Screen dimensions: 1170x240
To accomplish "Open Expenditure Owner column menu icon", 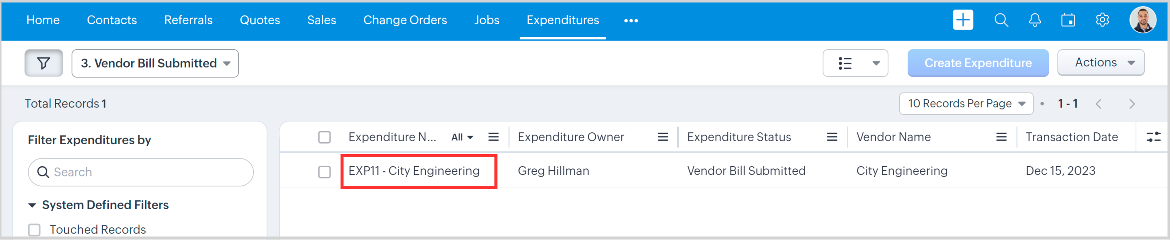I will [x=663, y=137].
